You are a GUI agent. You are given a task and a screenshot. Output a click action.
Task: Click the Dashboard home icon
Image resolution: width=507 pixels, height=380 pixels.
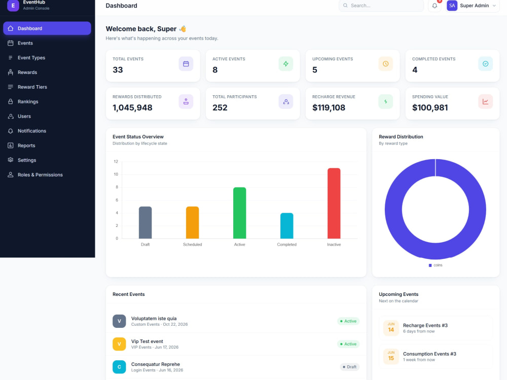(11, 28)
